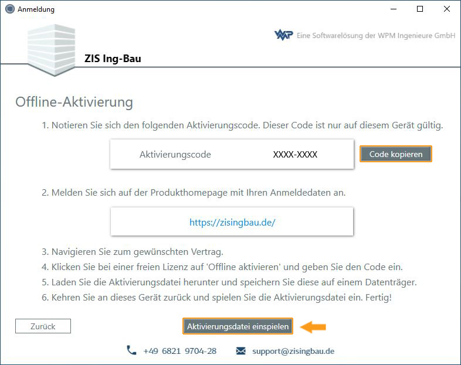Viewport: 461px width, 365px height.
Task: Click the ZIS Ing-Bau building logo
Action: [52, 50]
